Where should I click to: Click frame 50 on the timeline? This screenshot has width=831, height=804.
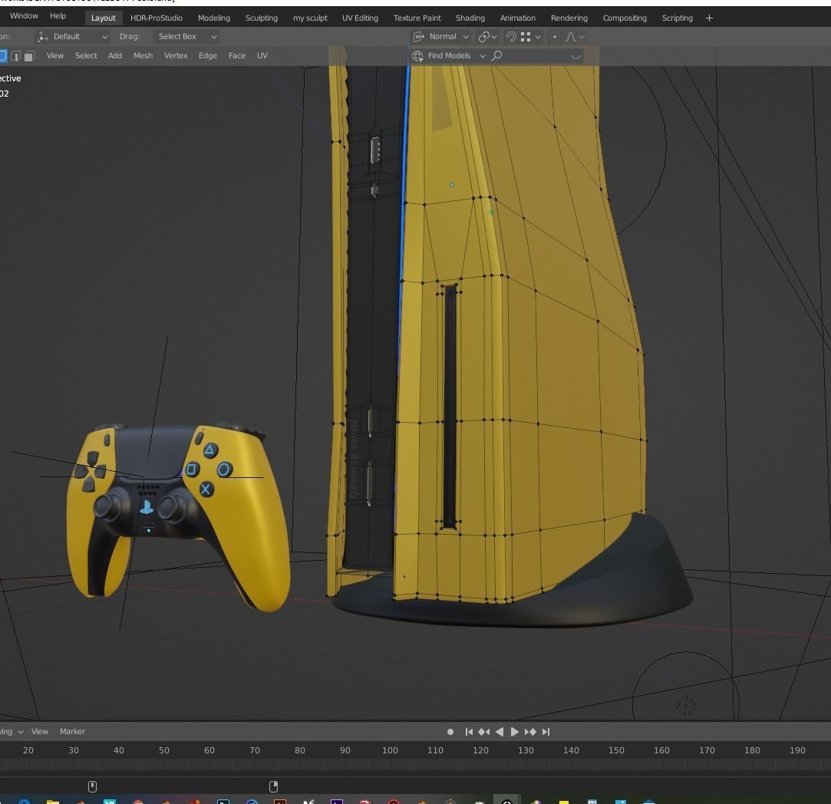[164, 750]
